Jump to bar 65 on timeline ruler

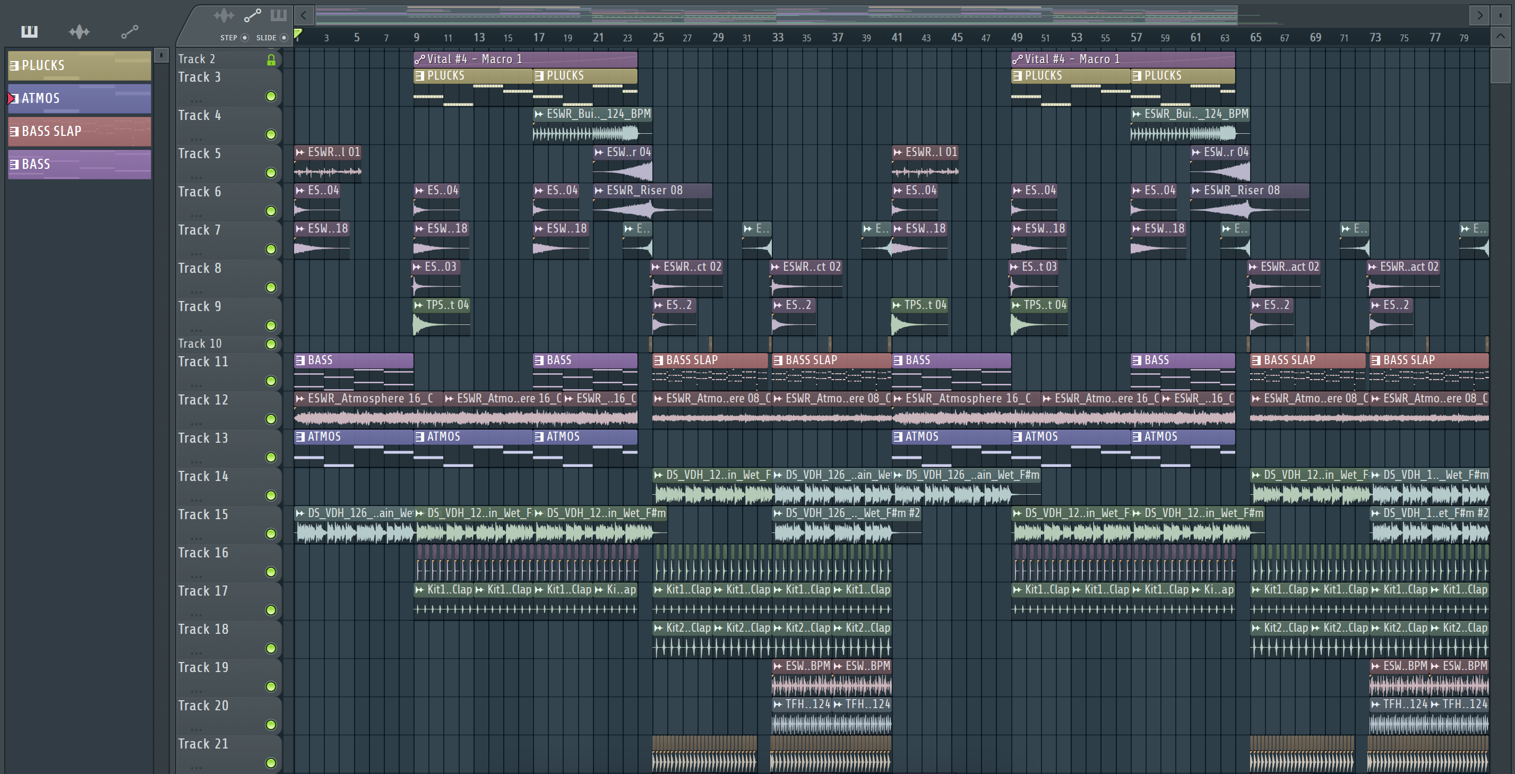[1255, 38]
